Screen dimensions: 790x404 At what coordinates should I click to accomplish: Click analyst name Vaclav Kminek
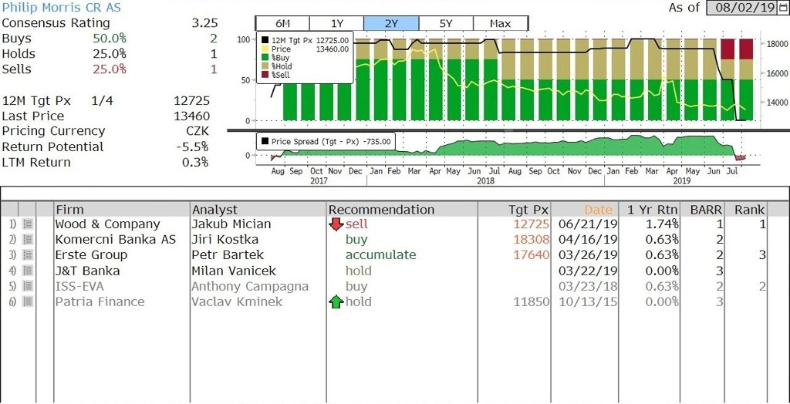(237, 302)
